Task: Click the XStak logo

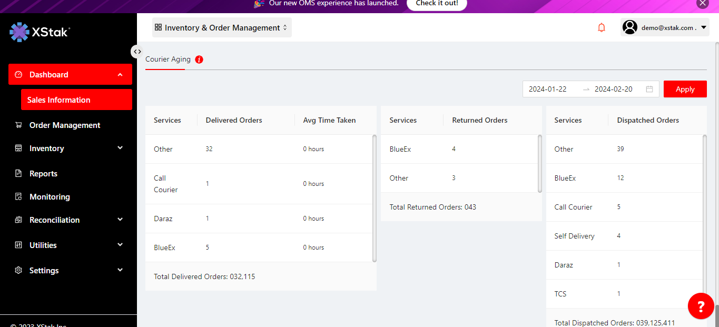Action: tap(40, 32)
